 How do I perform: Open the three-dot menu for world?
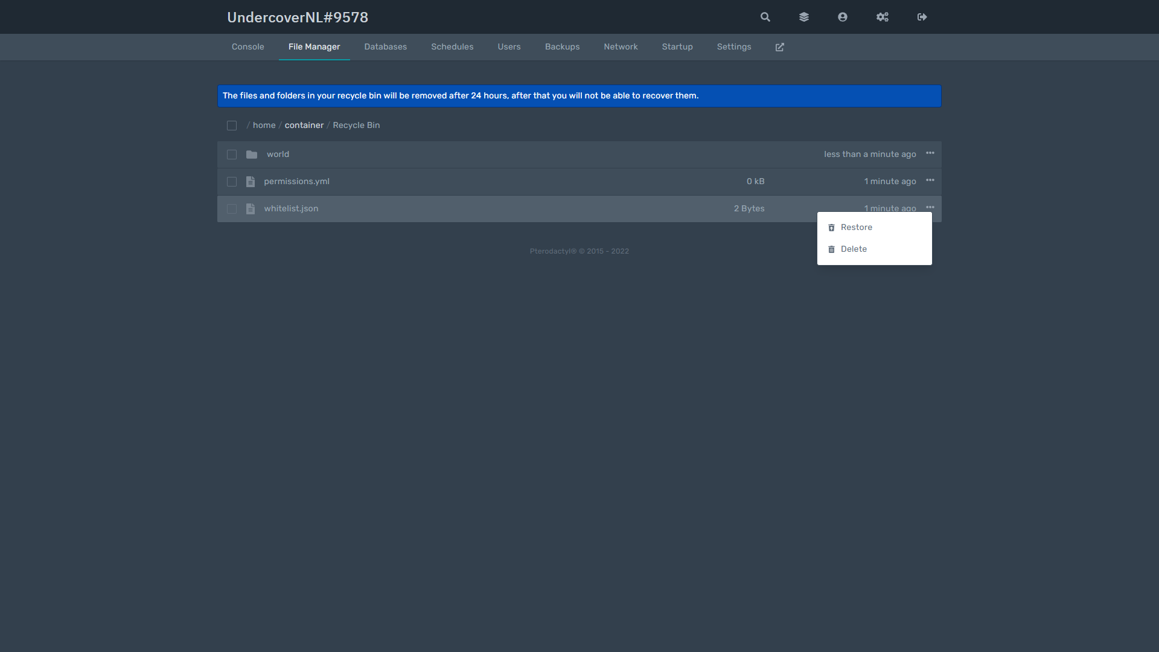[x=930, y=153]
